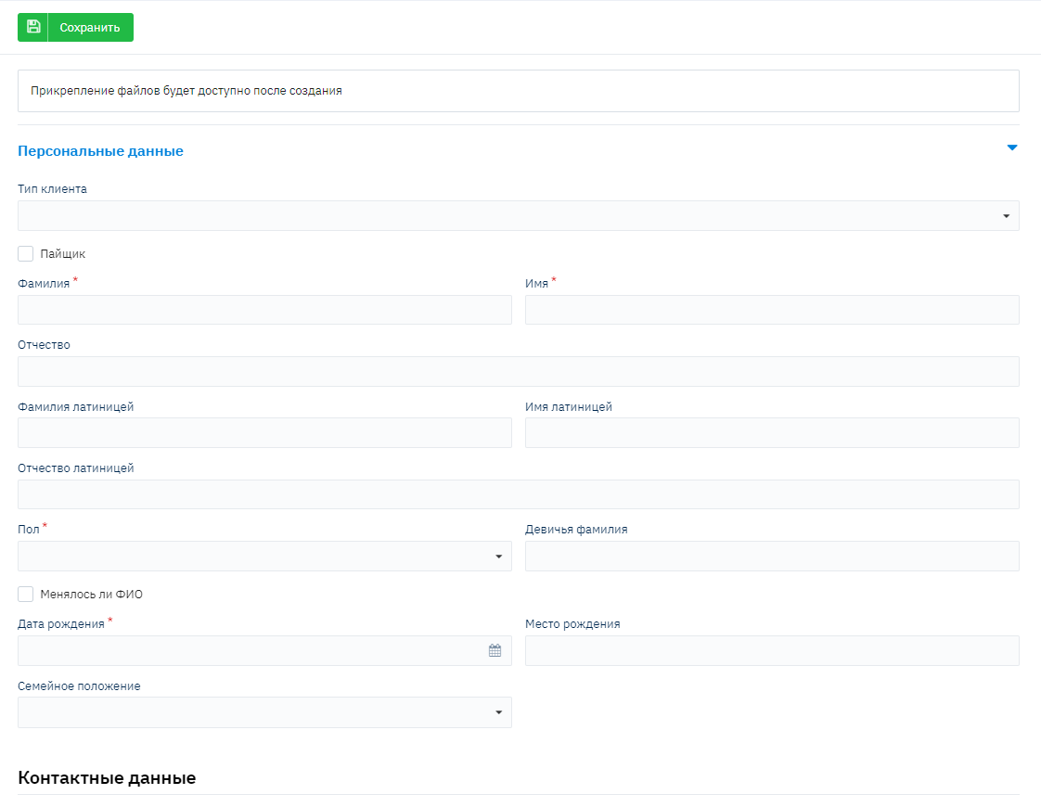Toggle the Менялось ли ФИО checkbox
This screenshot has height=807, width=1041.
coord(26,595)
